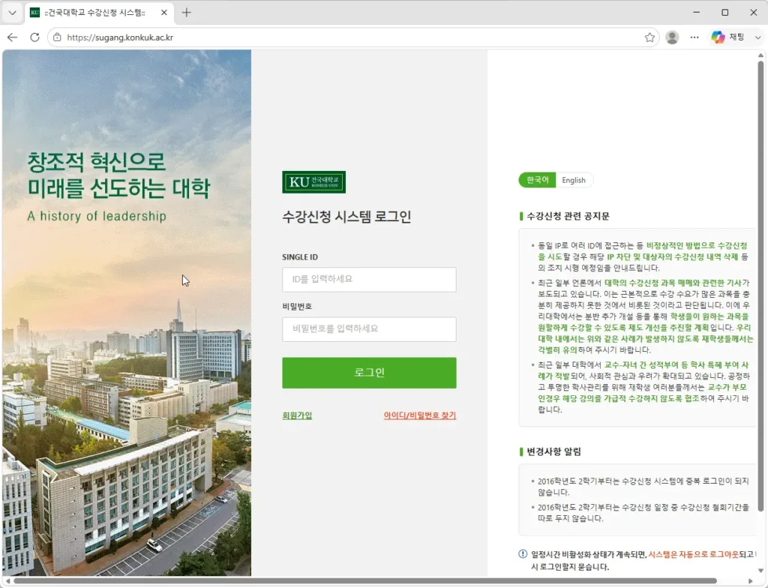
Task: Open the browser settings ellipsis menu
Action: point(694,37)
